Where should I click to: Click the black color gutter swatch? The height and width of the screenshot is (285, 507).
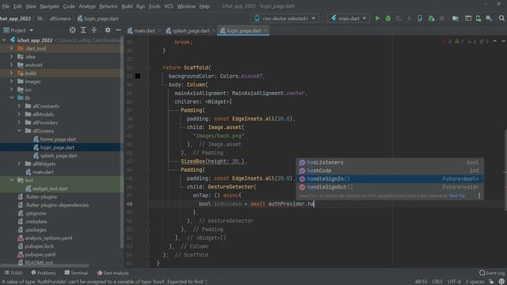[138, 76]
